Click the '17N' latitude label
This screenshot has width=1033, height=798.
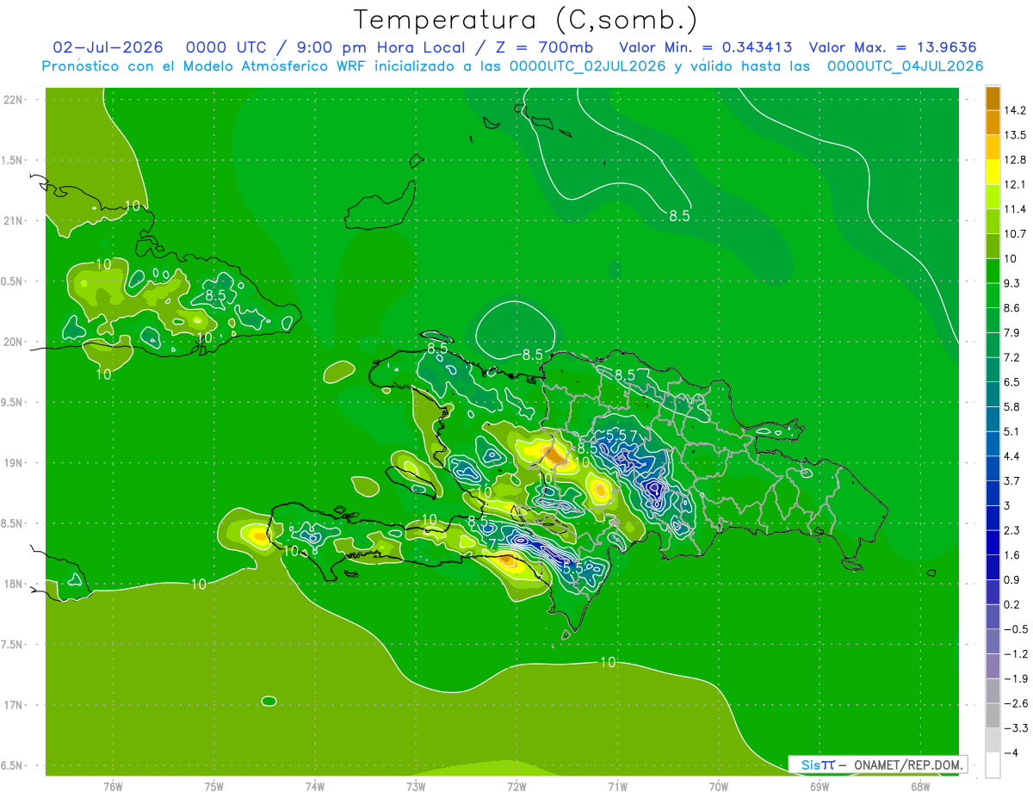coord(14,706)
